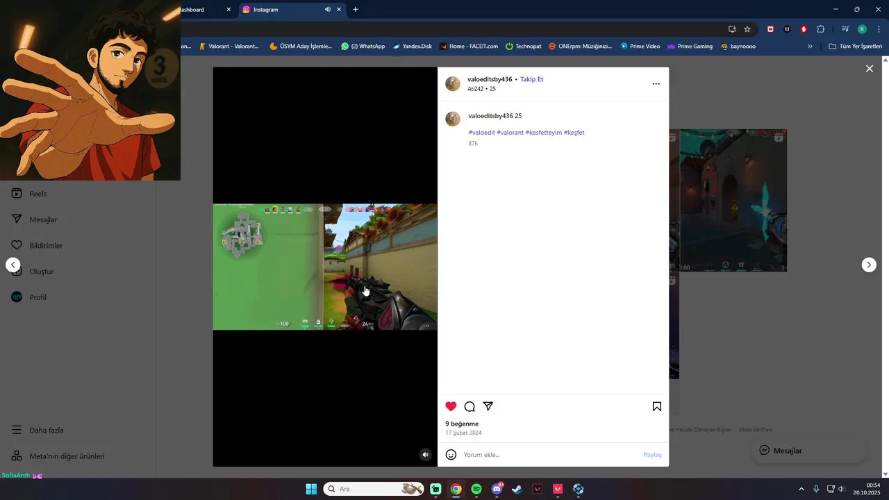This screenshot has height=500, width=889.
Task: Open the '(2) WhatsApp' bookmark
Action: point(363,47)
